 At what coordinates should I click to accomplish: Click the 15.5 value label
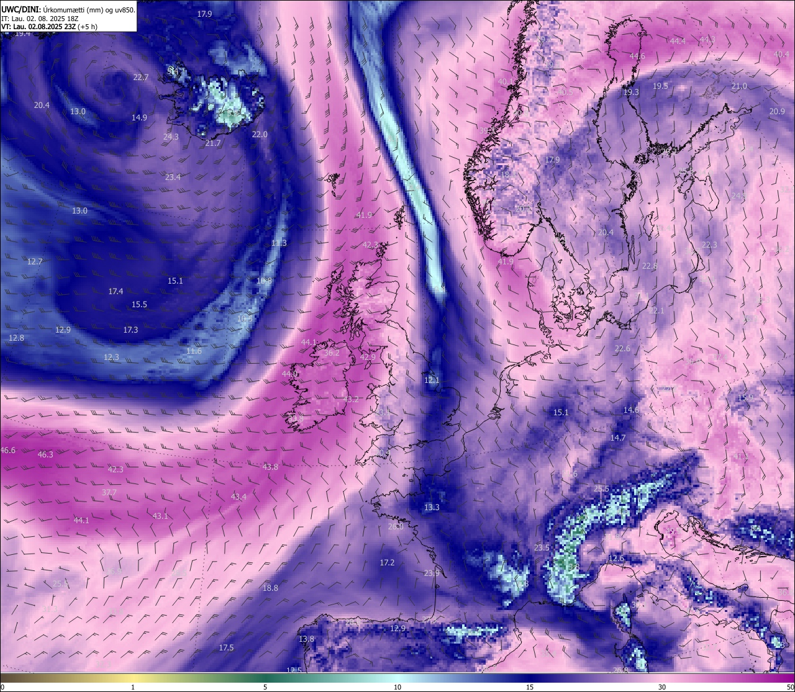(139, 305)
